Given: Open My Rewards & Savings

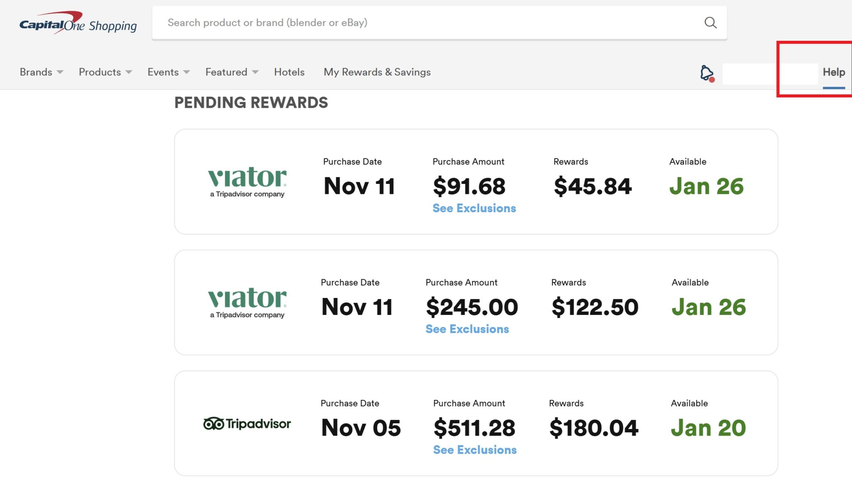Looking at the screenshot, I should 377,72.
